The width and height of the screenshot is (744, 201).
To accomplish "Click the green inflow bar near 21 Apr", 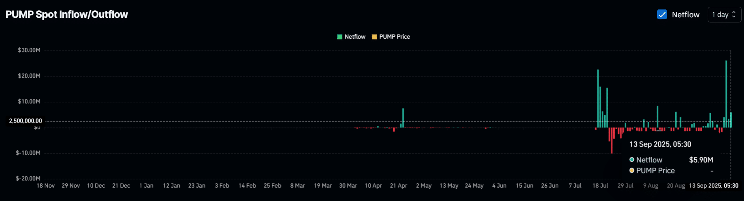I will [403, 118].
